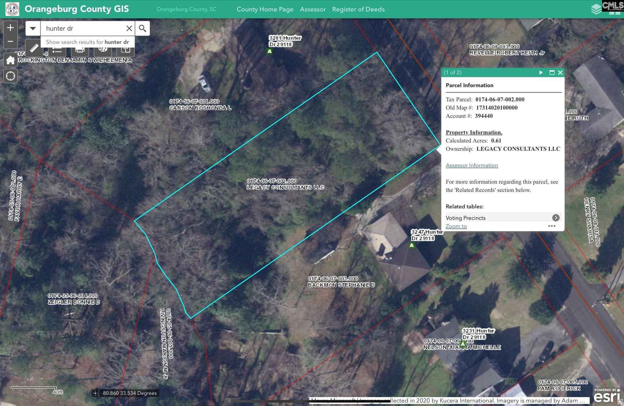Click Zoom to link in popup
624x406 pixels.
(456, 226)
